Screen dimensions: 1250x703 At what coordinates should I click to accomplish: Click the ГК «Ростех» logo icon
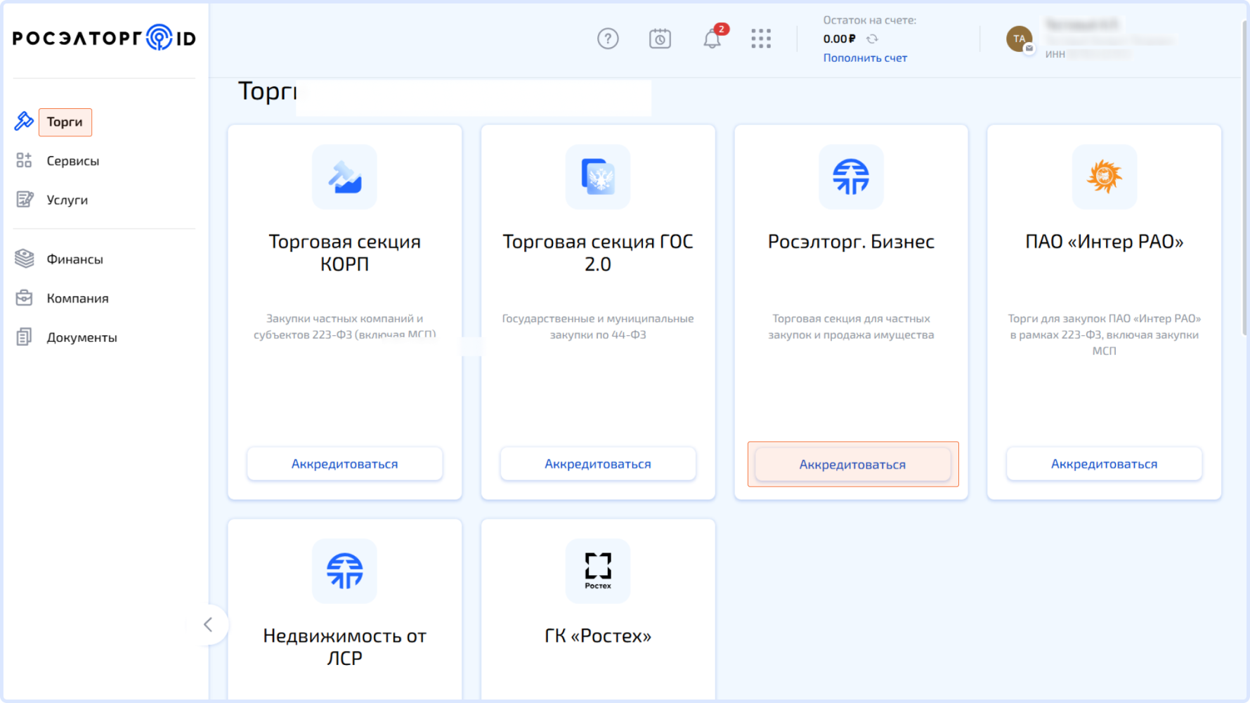pyautogui.click(x=598, y=570)
